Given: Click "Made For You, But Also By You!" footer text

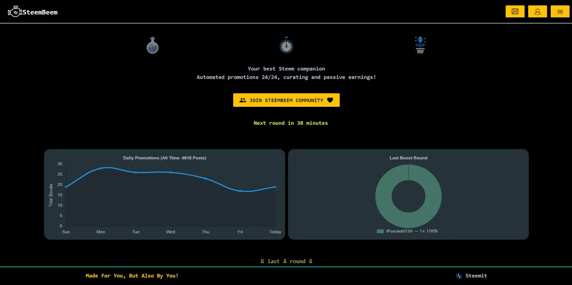Looking at the screenshot, I should tap(132, 276).
